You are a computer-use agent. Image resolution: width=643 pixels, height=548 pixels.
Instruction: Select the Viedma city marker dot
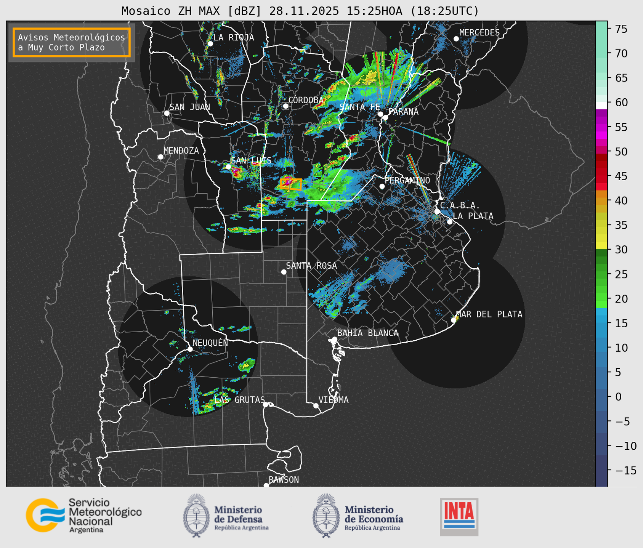tap(316, 405)
